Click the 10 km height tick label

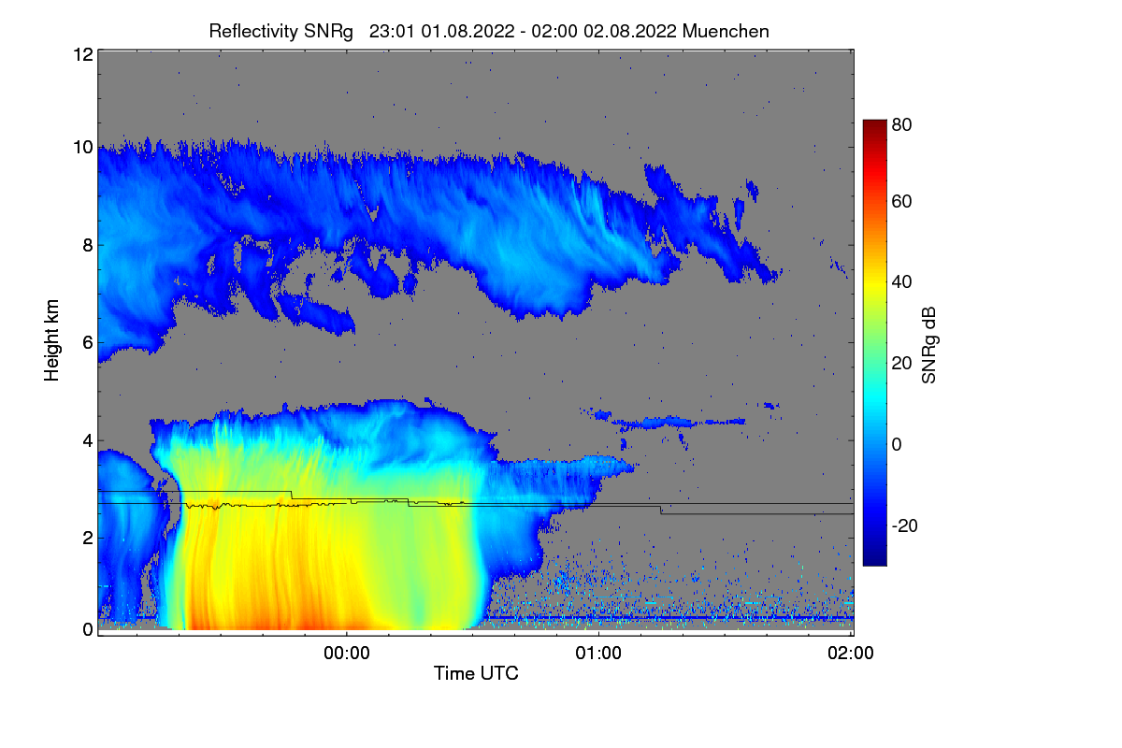coord(81,148)
